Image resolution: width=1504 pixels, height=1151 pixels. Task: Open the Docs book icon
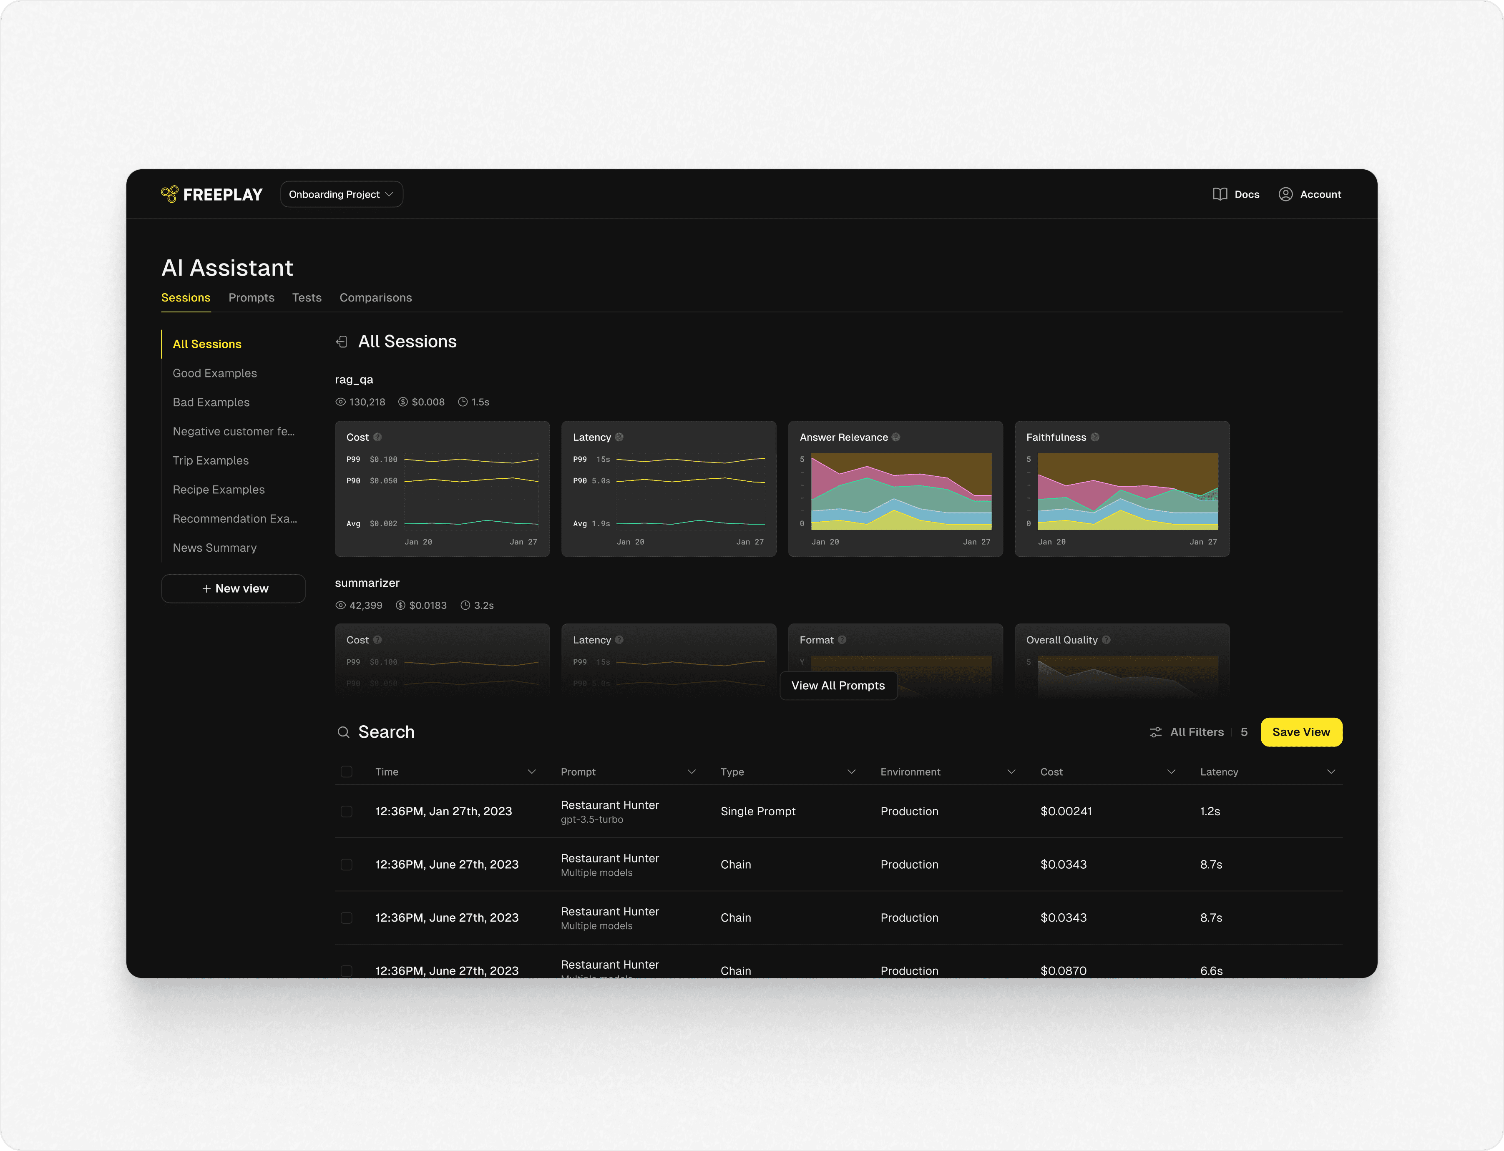(1220, 195)
